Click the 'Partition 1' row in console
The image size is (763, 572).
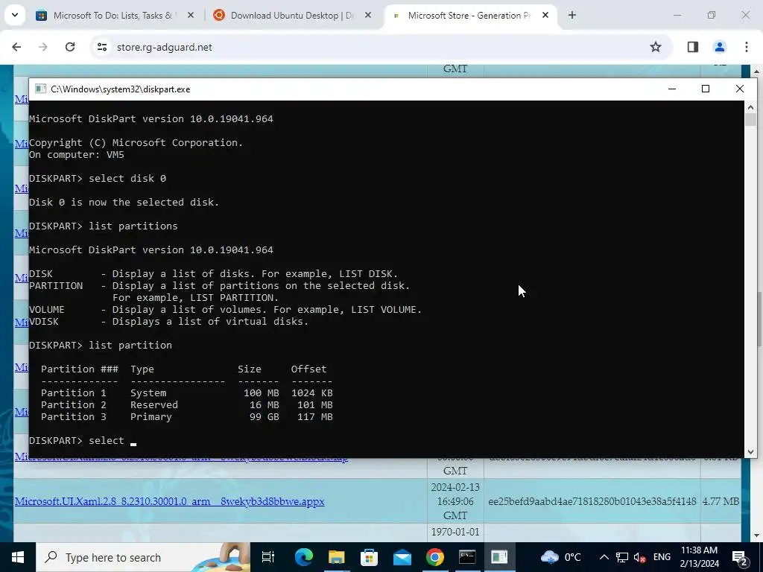click(x=187, y=393)
